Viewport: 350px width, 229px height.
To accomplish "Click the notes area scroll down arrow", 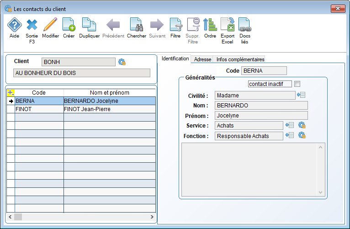I will (321, 192).
